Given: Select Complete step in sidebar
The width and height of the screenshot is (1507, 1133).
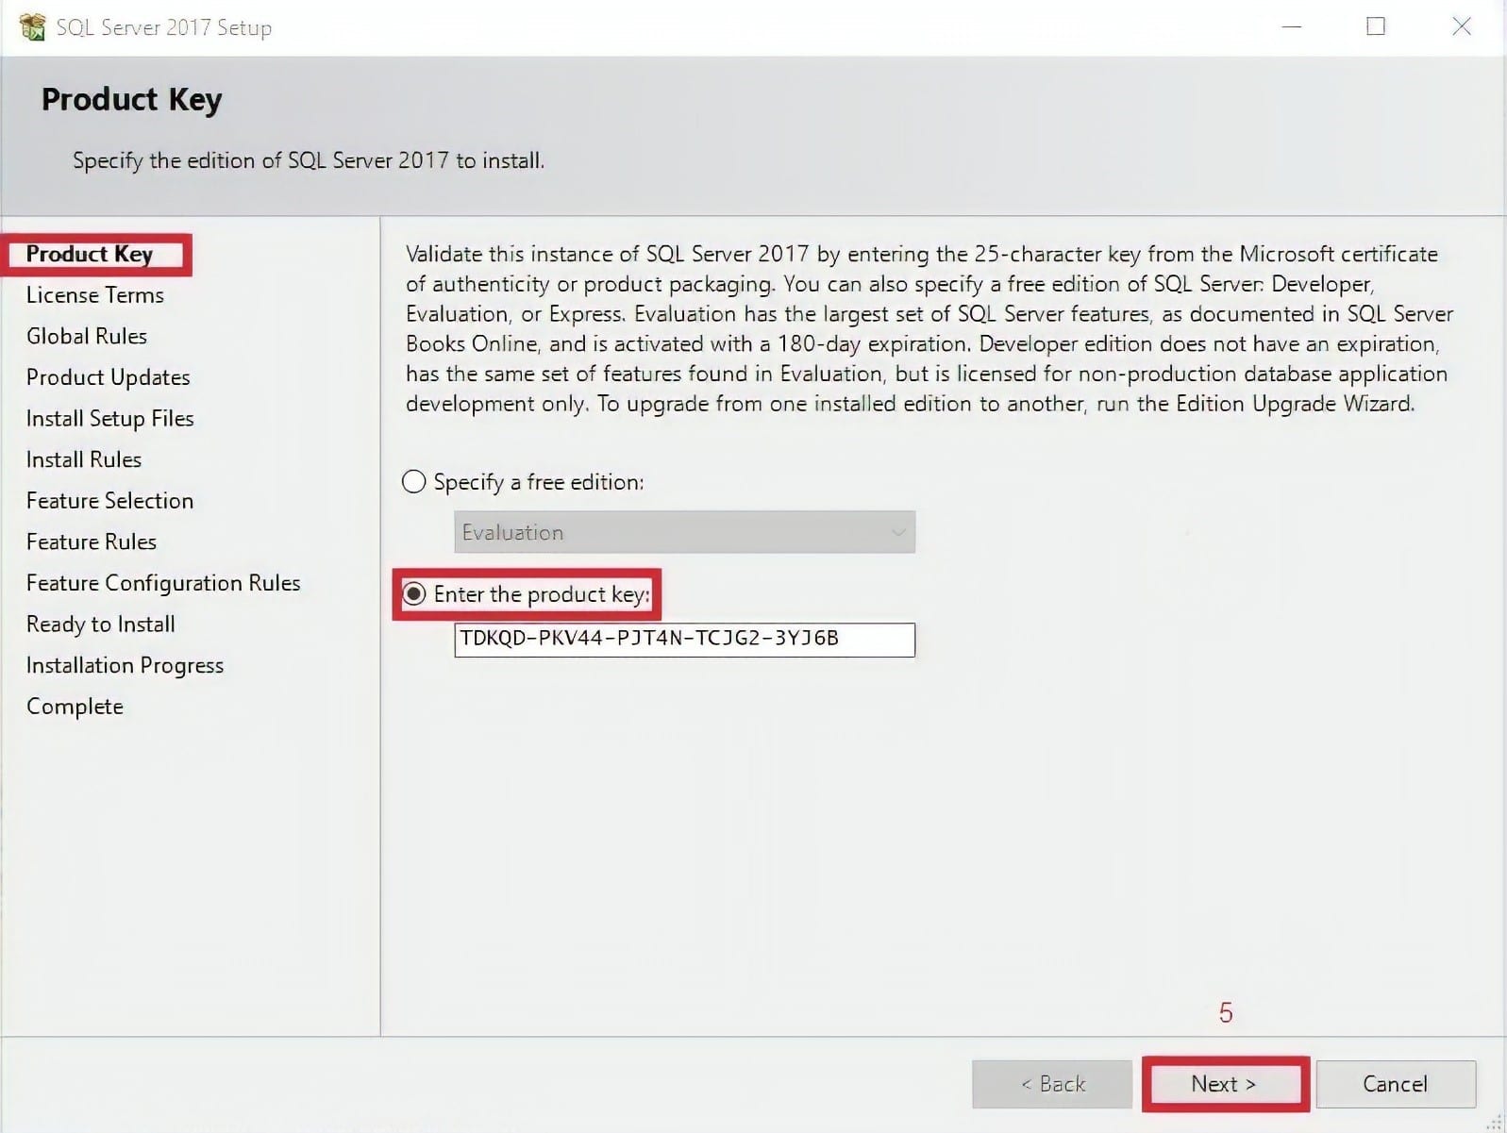Looking at the screenshot, I should (x=75, y=707).
